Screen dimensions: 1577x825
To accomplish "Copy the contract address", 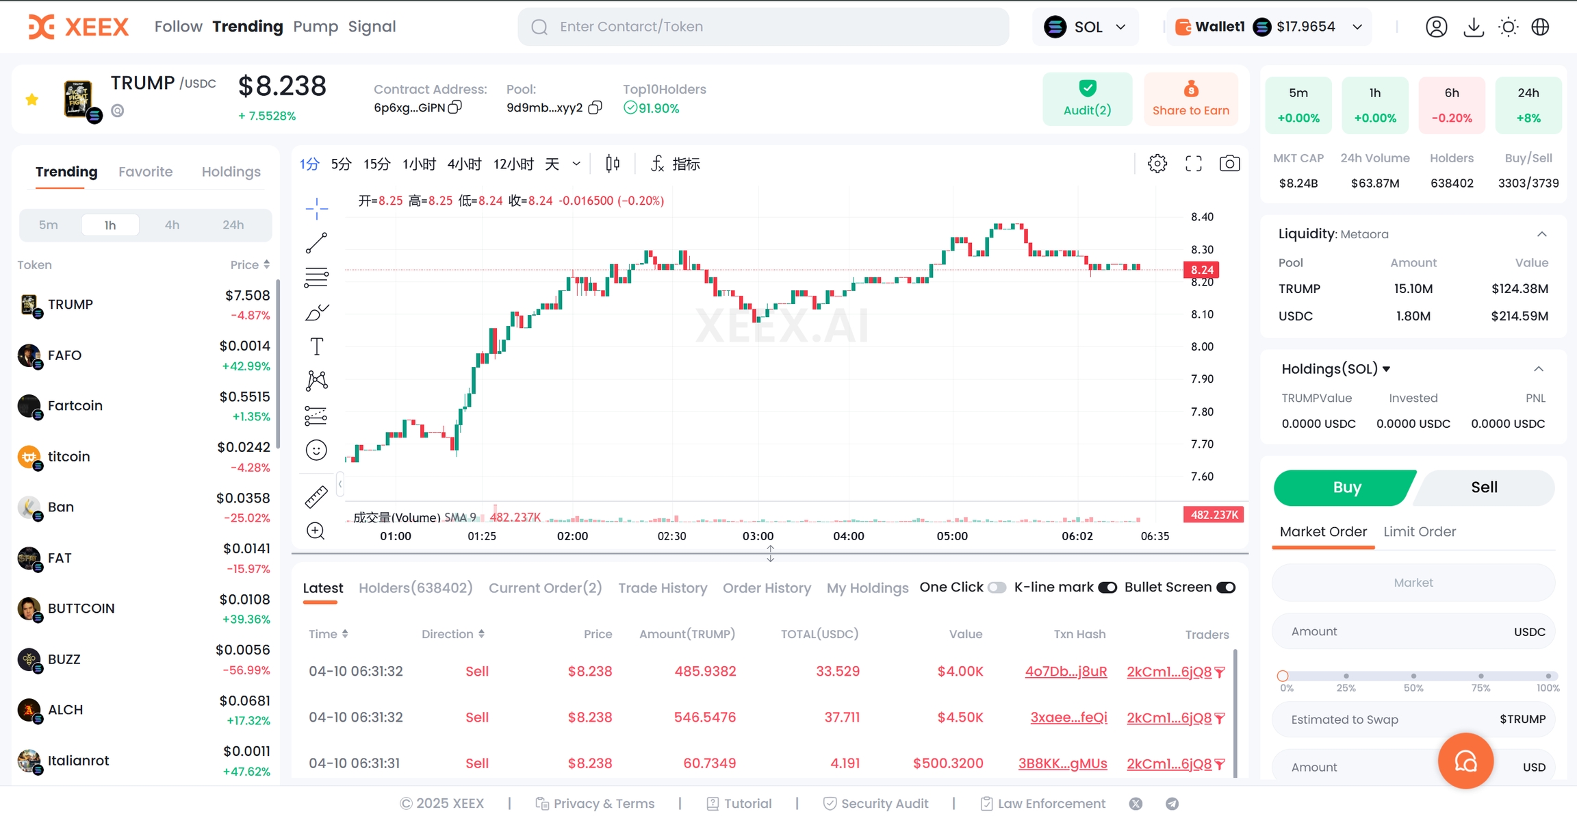I will point(456,107).
